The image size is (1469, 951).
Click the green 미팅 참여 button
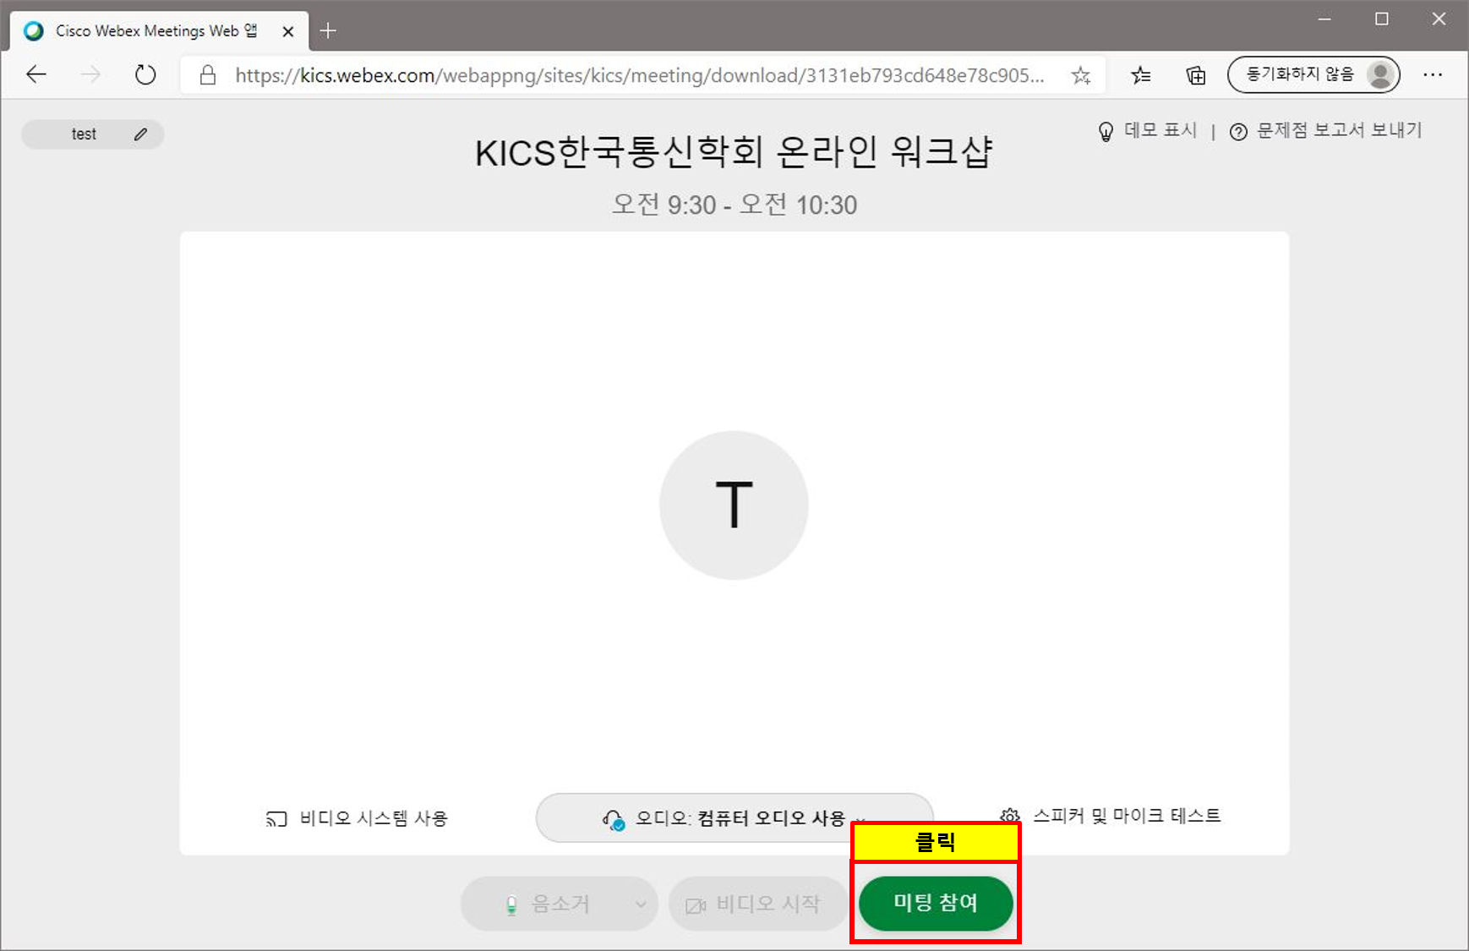[x=936, y=903]
